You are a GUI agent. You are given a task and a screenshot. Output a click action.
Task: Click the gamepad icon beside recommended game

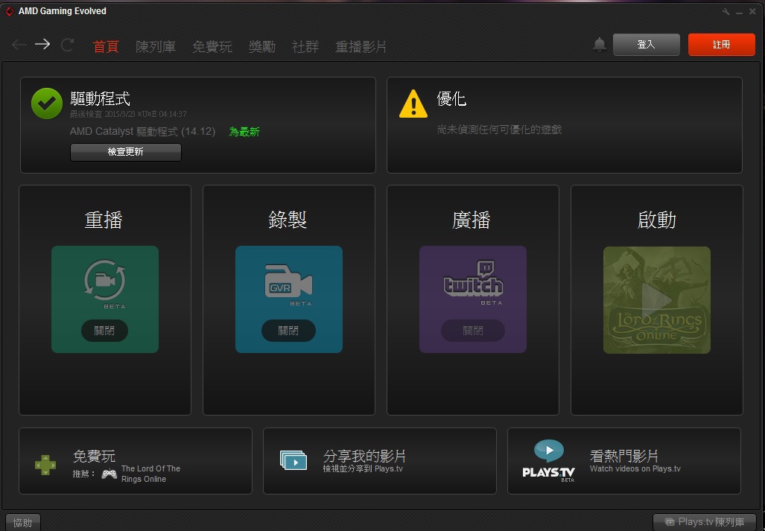tap(109, 473)
